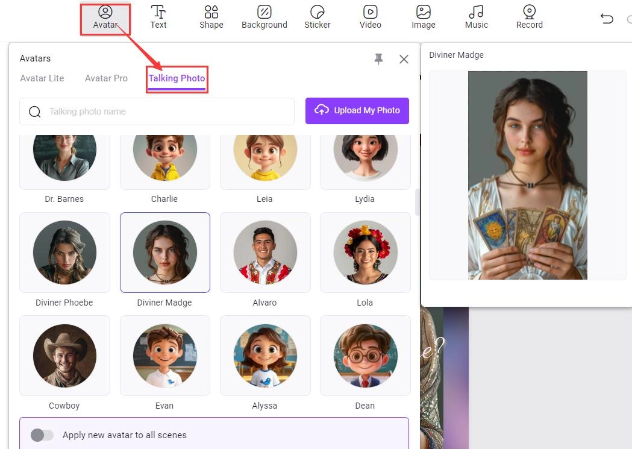632x449 pixels.
Task: Pin the Avatars panel
Action: pyautogui.click(x=378, y=58)
